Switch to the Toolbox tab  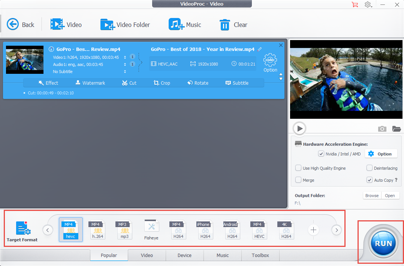tap(260, 255)
